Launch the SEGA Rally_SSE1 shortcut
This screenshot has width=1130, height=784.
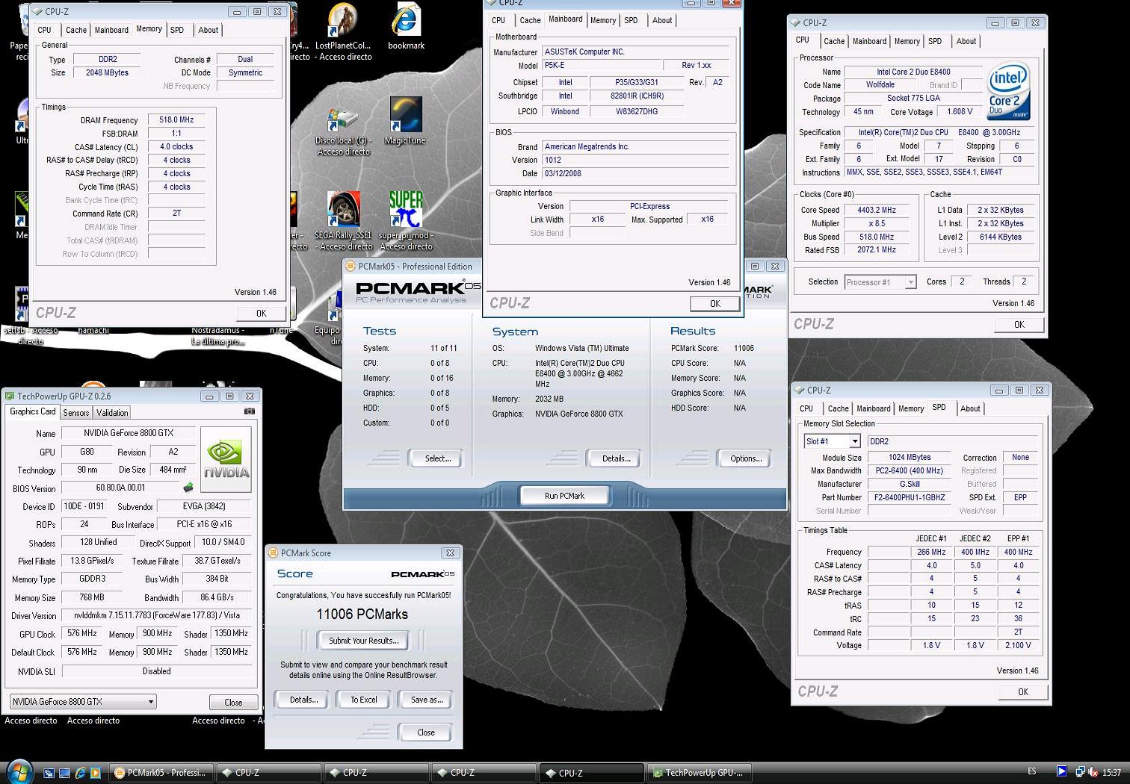point(343,221)
